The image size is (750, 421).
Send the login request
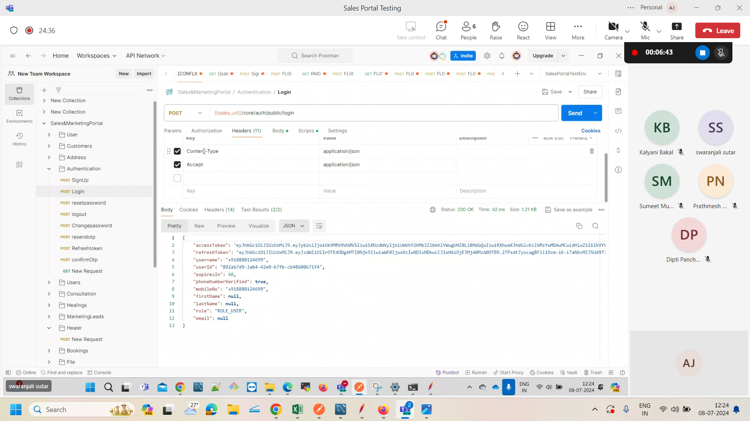[575, 113]
